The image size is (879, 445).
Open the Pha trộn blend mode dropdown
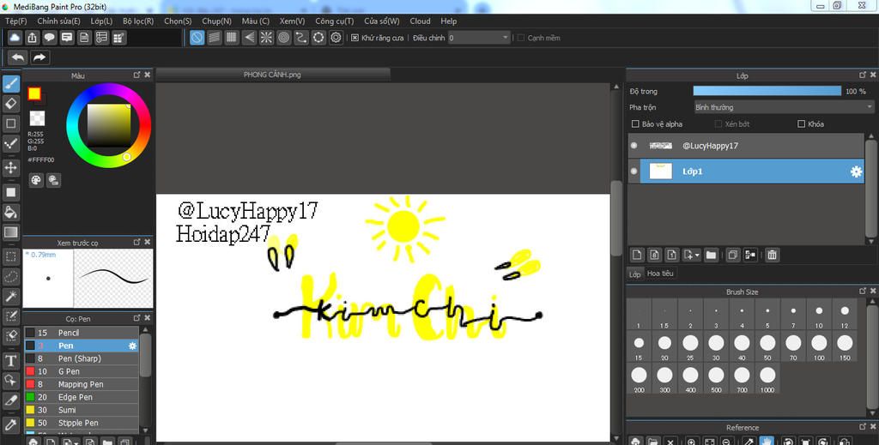tap(783, 107)
